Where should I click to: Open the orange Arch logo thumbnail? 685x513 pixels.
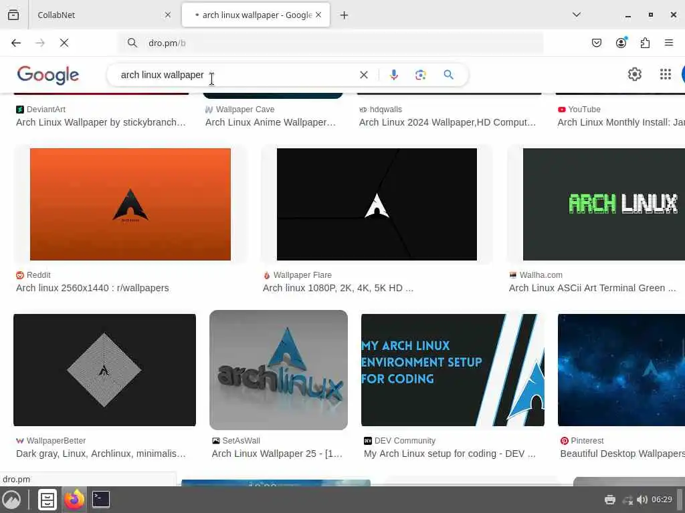click(130, 204)
